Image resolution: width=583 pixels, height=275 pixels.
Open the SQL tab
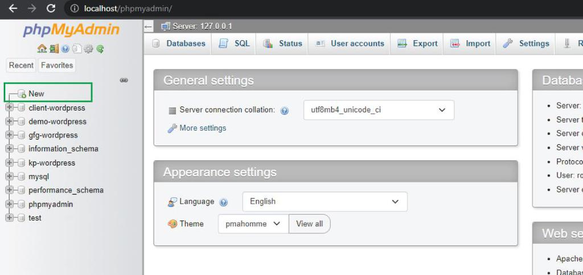click(235, 43)
